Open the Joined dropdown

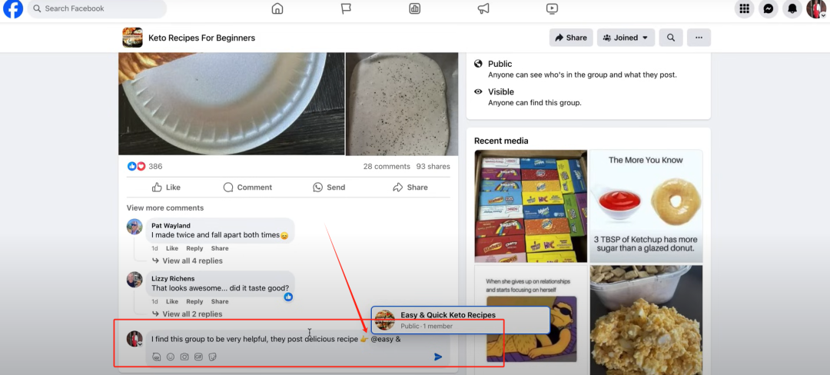click(626, 38)
